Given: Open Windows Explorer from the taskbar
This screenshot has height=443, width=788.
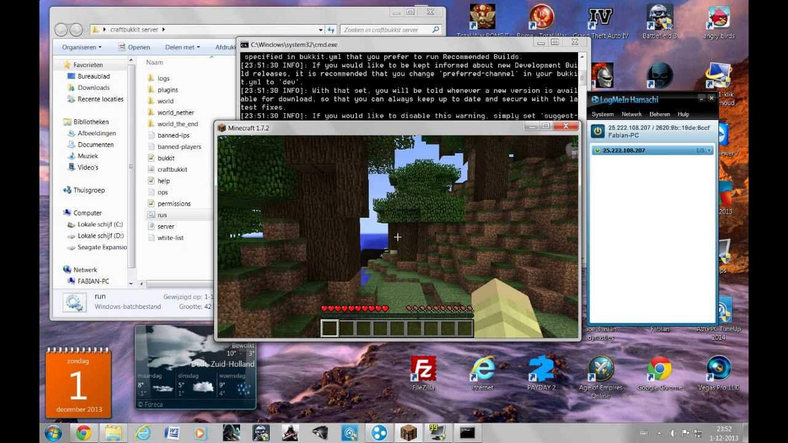Looking at the screenshot, I should click(x=113, y=433).
